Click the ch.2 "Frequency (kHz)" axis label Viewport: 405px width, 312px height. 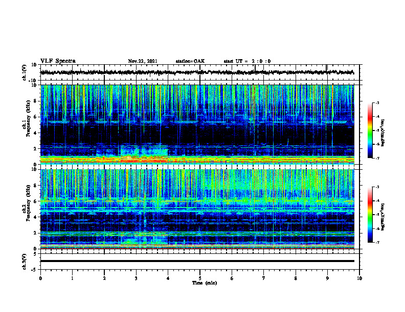click(x=28, y=203)
